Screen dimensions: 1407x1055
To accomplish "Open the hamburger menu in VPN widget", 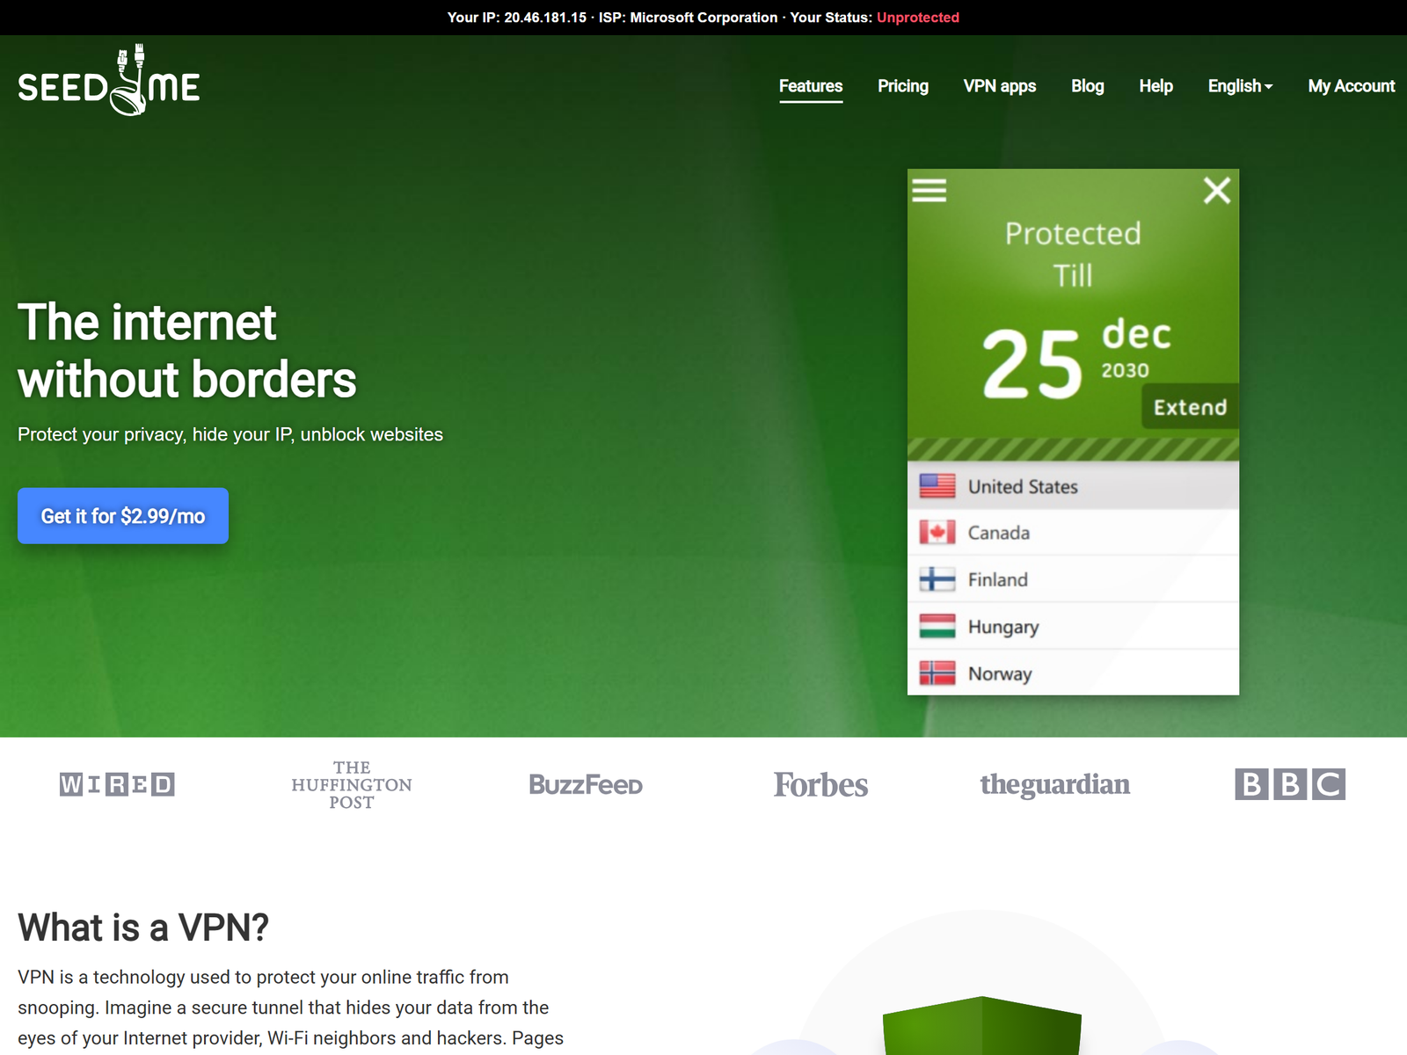I will point(929,190).
